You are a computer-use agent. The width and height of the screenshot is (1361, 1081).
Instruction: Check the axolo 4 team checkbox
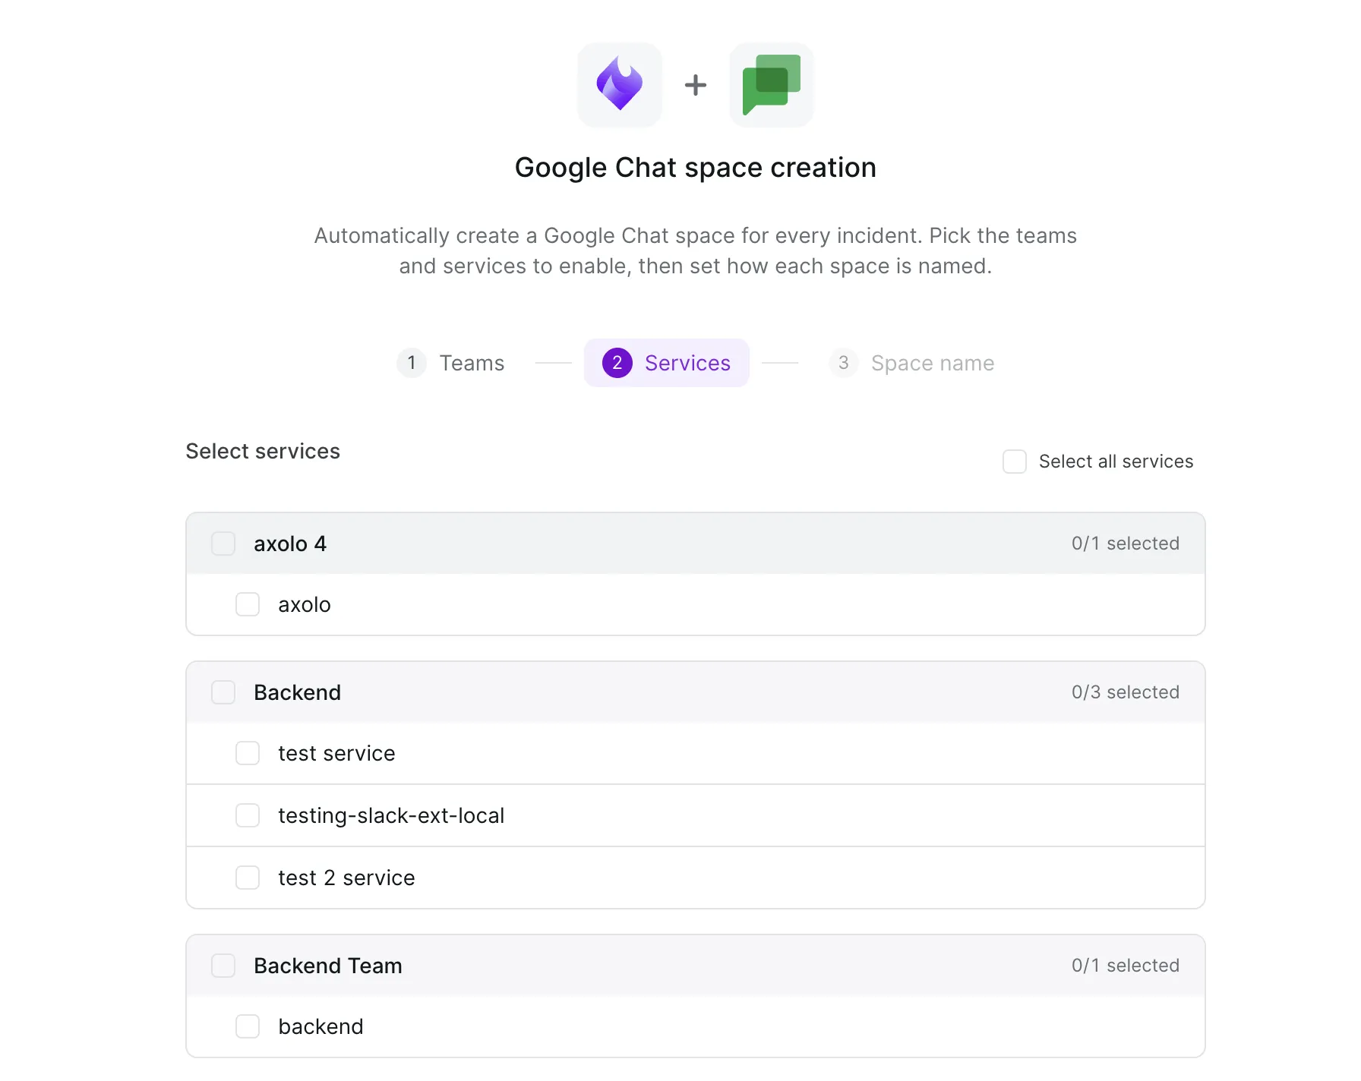pos(223,544)
